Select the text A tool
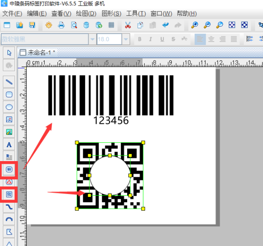 (x=9, y=144)
